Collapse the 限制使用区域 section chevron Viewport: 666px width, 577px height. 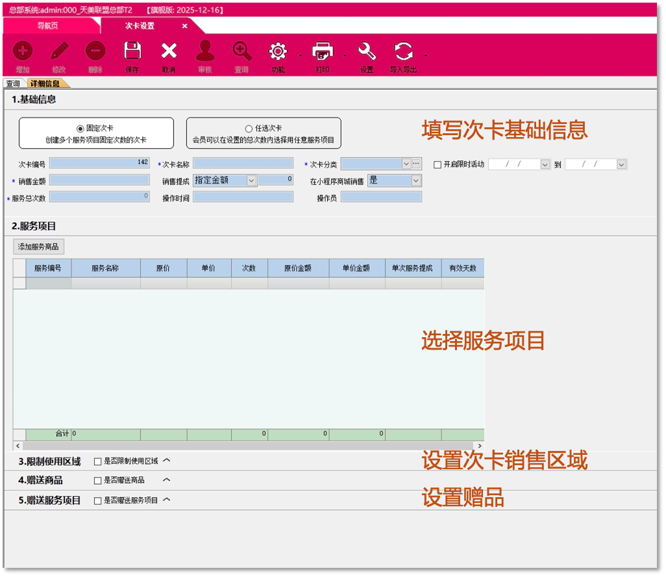point(166,461)
